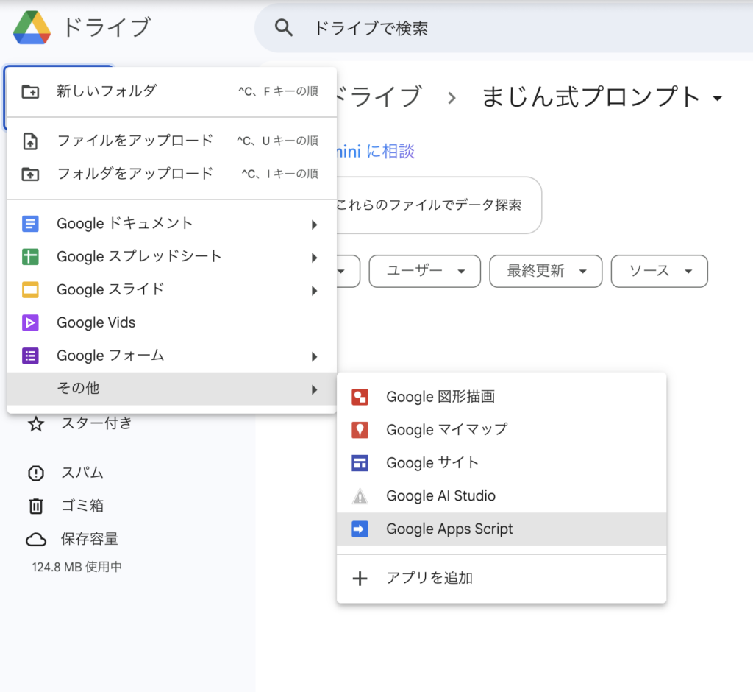Click the purple Google Vids icon
Image resolution: width=753 pixels, height=692 pixels.
point(30,323)
